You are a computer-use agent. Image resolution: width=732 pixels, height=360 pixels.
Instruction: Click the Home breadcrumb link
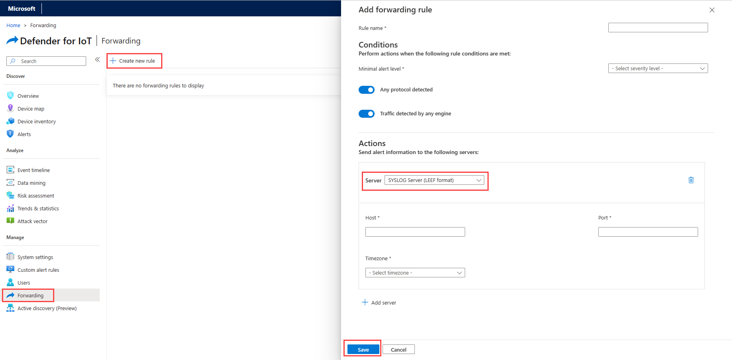[x=13, y=25]
